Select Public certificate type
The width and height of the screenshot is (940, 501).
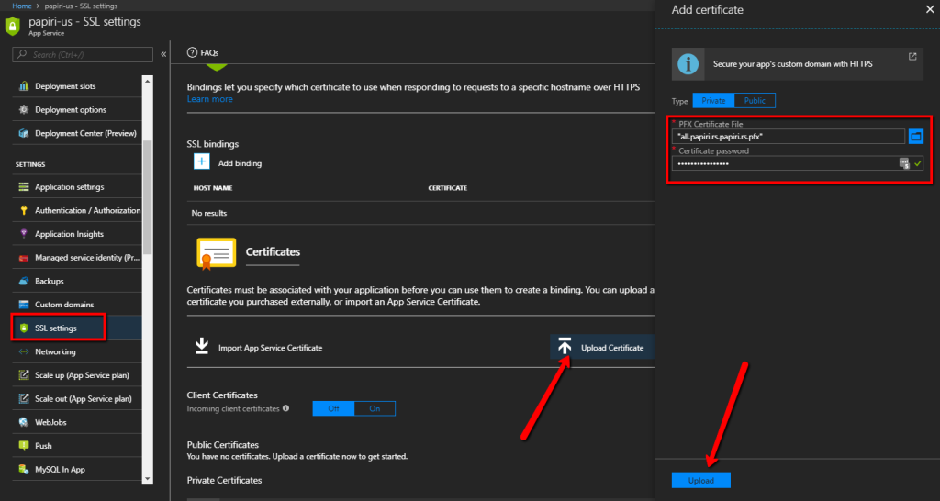click(755, 101)
